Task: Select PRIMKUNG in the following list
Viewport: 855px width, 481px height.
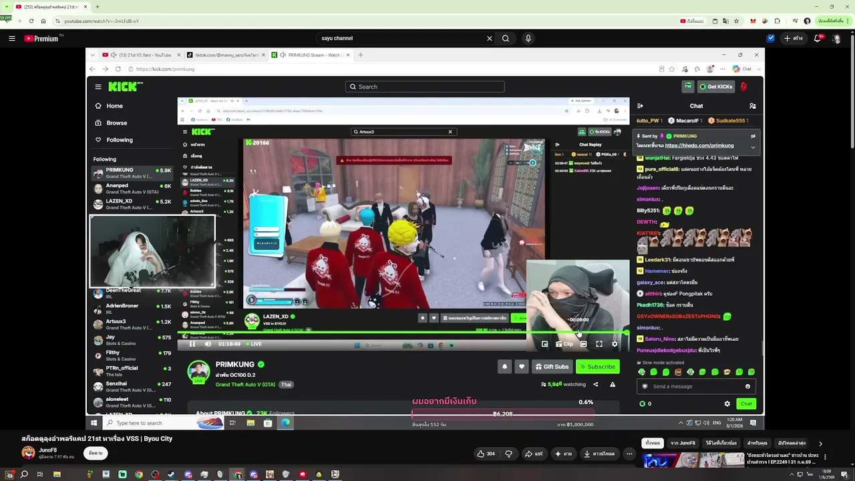Action: click(132, 173)
